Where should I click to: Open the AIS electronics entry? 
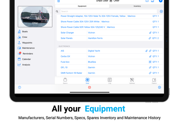(x=110, y=51)
